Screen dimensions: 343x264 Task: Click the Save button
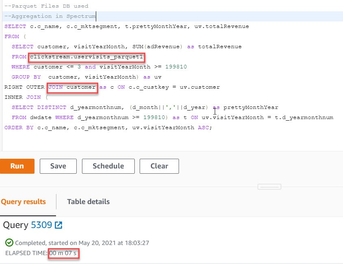tap(58, 166)
